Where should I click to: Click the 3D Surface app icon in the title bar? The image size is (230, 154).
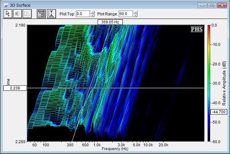pyautogui.click(x=6, y=6)
